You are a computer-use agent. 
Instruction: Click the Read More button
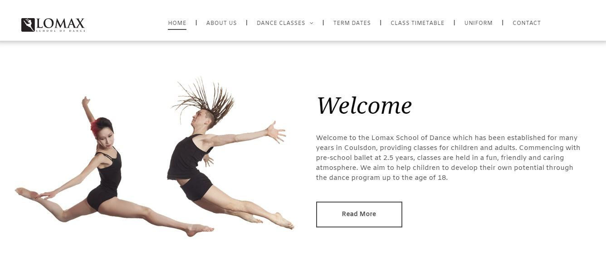[x=359, y=214]
